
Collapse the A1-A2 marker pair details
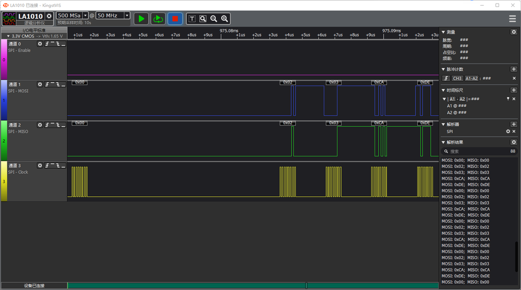coord(444,99)
